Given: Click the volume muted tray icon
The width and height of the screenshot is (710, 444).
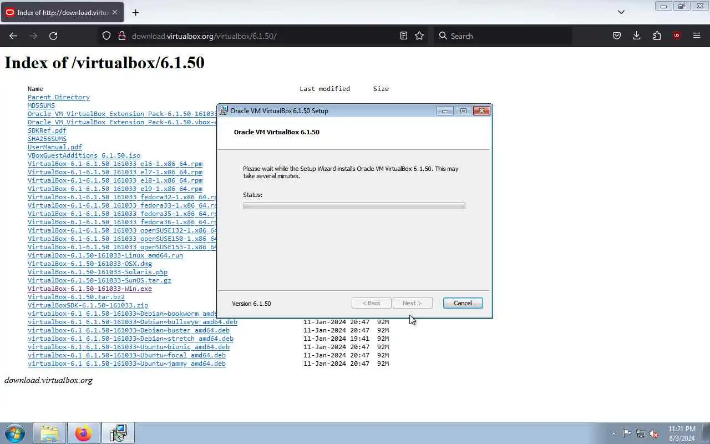Looking at the screenshot, I should pos(655,433).
